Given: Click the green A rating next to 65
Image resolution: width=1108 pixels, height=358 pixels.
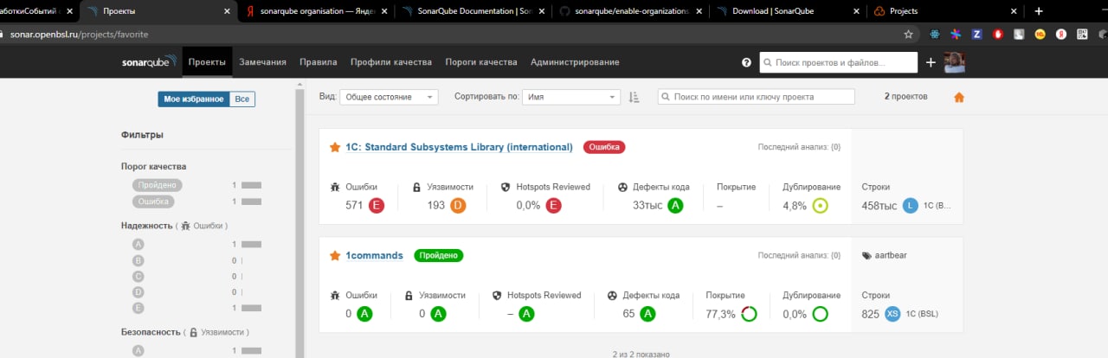Looking at the screenshot, I should pos(647,314).
